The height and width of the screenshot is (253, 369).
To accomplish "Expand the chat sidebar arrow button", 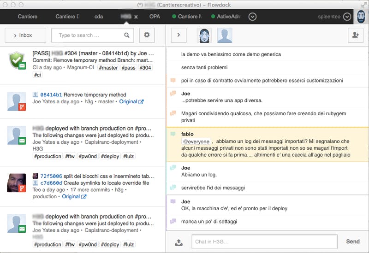I will pos(179,35).
